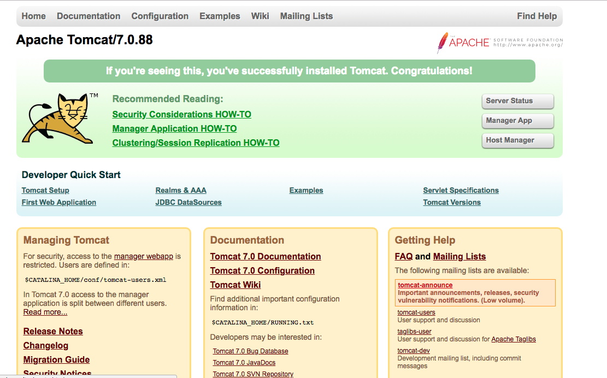Open the Manager App button
Image resolution: width=607 pixels, height=378 pixels.
517,121
